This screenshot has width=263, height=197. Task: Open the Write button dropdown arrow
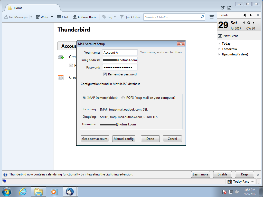pyautogui.click(x=52, y=17)
